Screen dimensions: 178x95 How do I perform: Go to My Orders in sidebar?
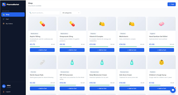click(x=13, y=24)
